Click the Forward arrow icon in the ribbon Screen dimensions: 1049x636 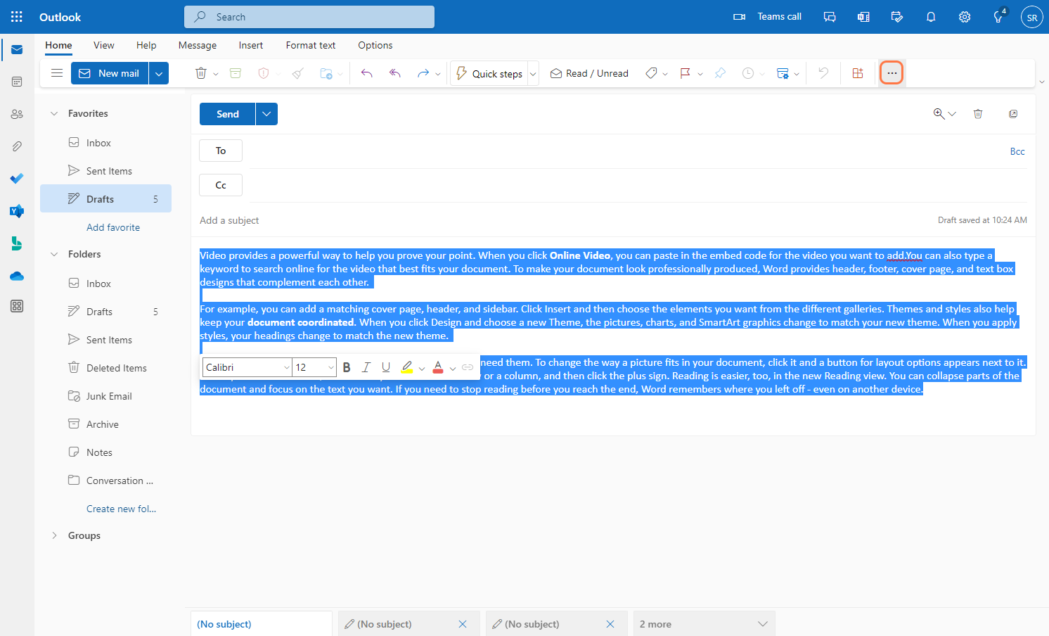[x=423, y=73]
